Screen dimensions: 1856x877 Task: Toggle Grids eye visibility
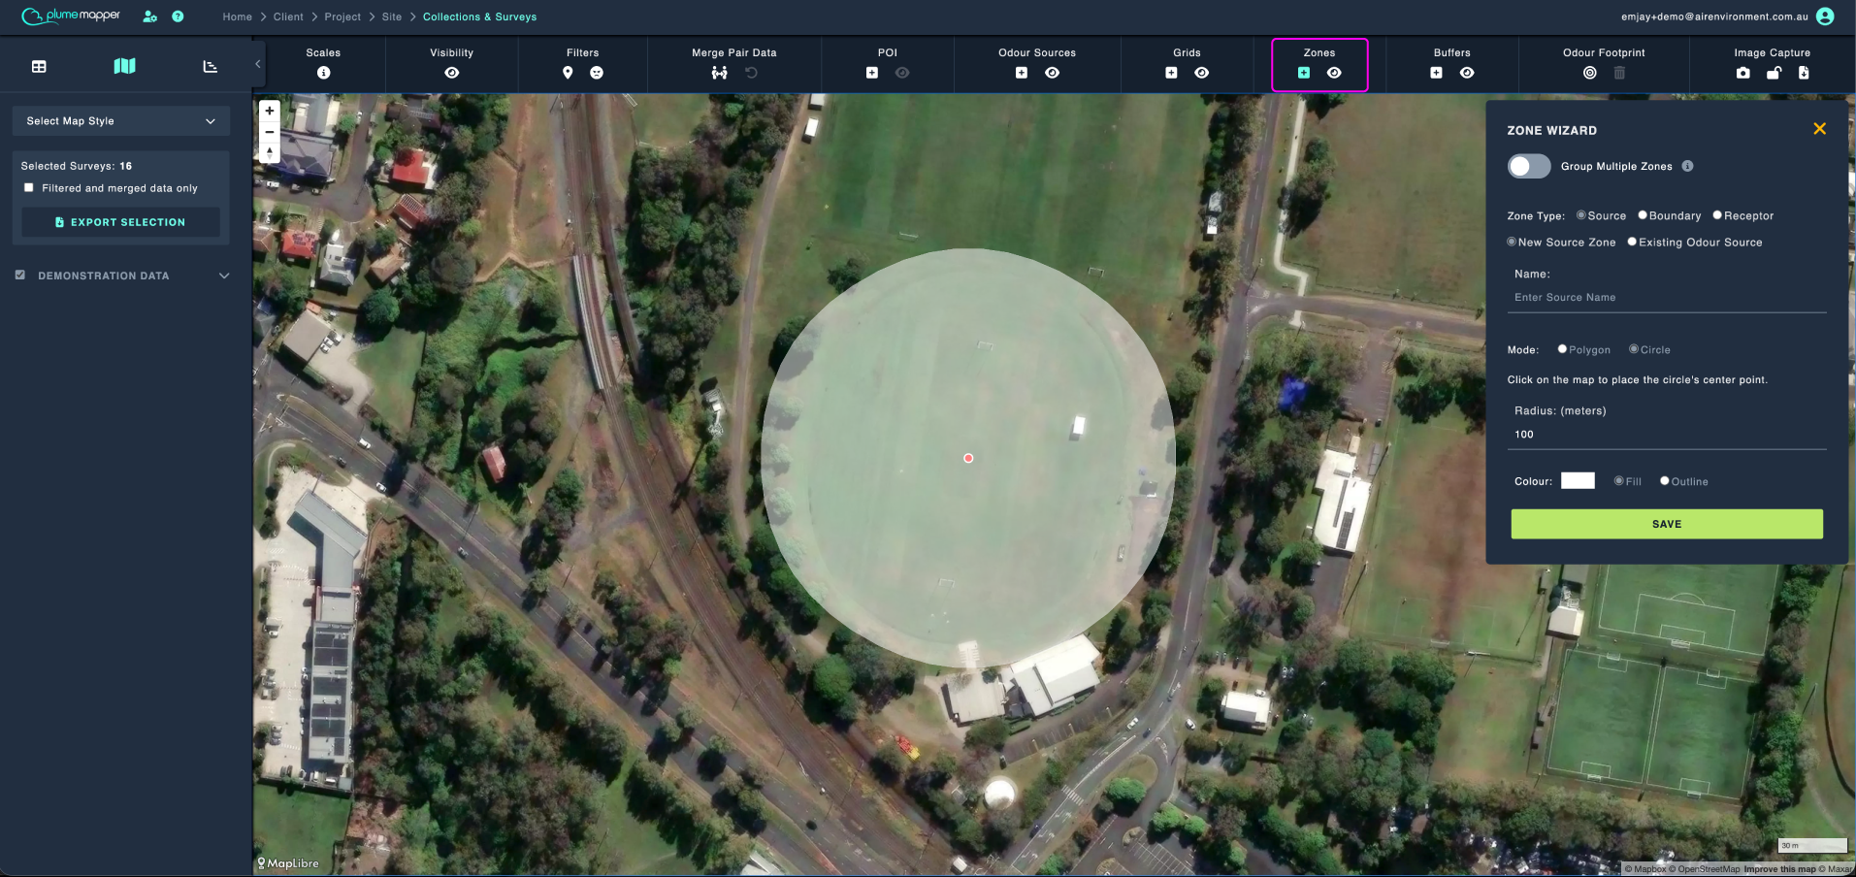point(1201,73)
